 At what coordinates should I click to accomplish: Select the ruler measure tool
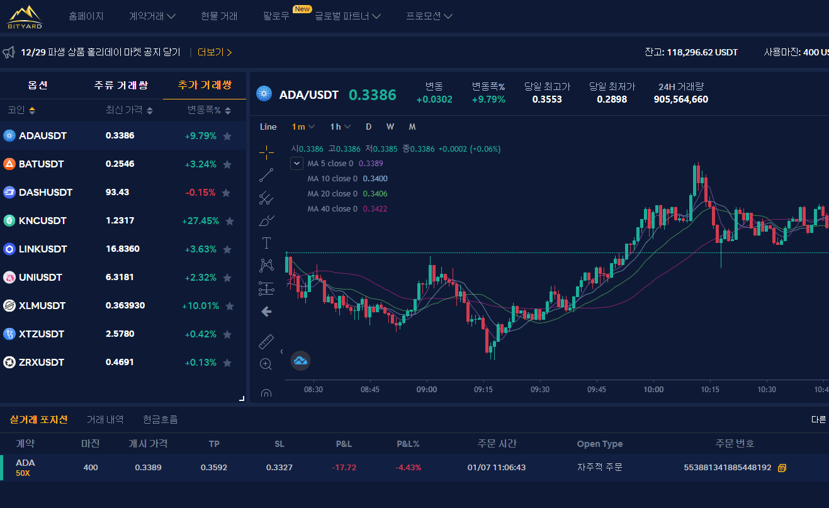click(266, 341)
